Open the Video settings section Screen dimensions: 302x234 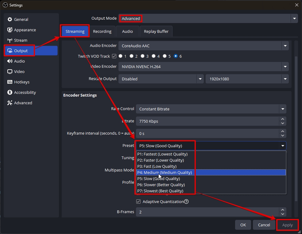31,71
